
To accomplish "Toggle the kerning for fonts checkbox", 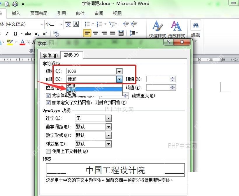I will pos(48,95).
